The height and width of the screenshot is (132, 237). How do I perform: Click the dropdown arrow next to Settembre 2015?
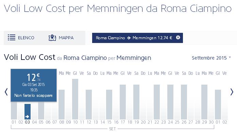[x=230, y=57]
